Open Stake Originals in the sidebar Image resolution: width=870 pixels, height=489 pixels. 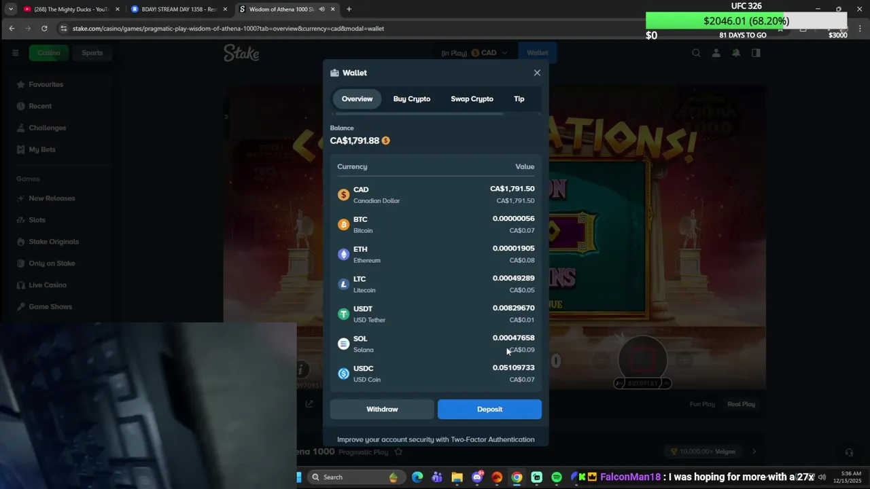click(x=54, y=242)
